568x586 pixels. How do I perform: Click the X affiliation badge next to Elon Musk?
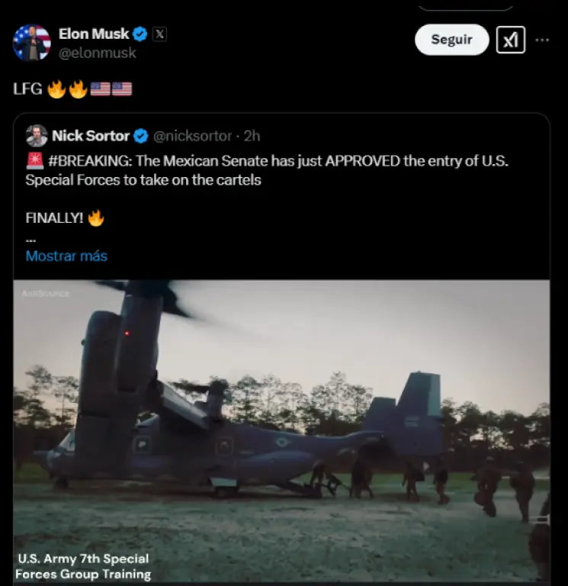[159, 34]
